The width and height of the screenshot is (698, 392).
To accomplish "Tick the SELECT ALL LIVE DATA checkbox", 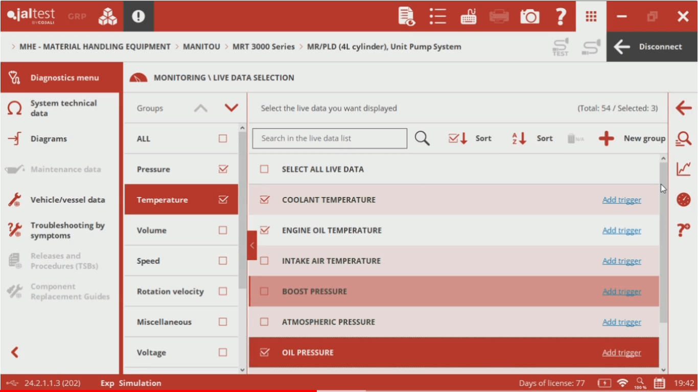I will [264, 169].
